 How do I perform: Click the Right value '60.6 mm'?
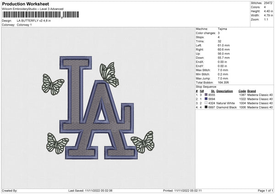(x=224, y=49)
